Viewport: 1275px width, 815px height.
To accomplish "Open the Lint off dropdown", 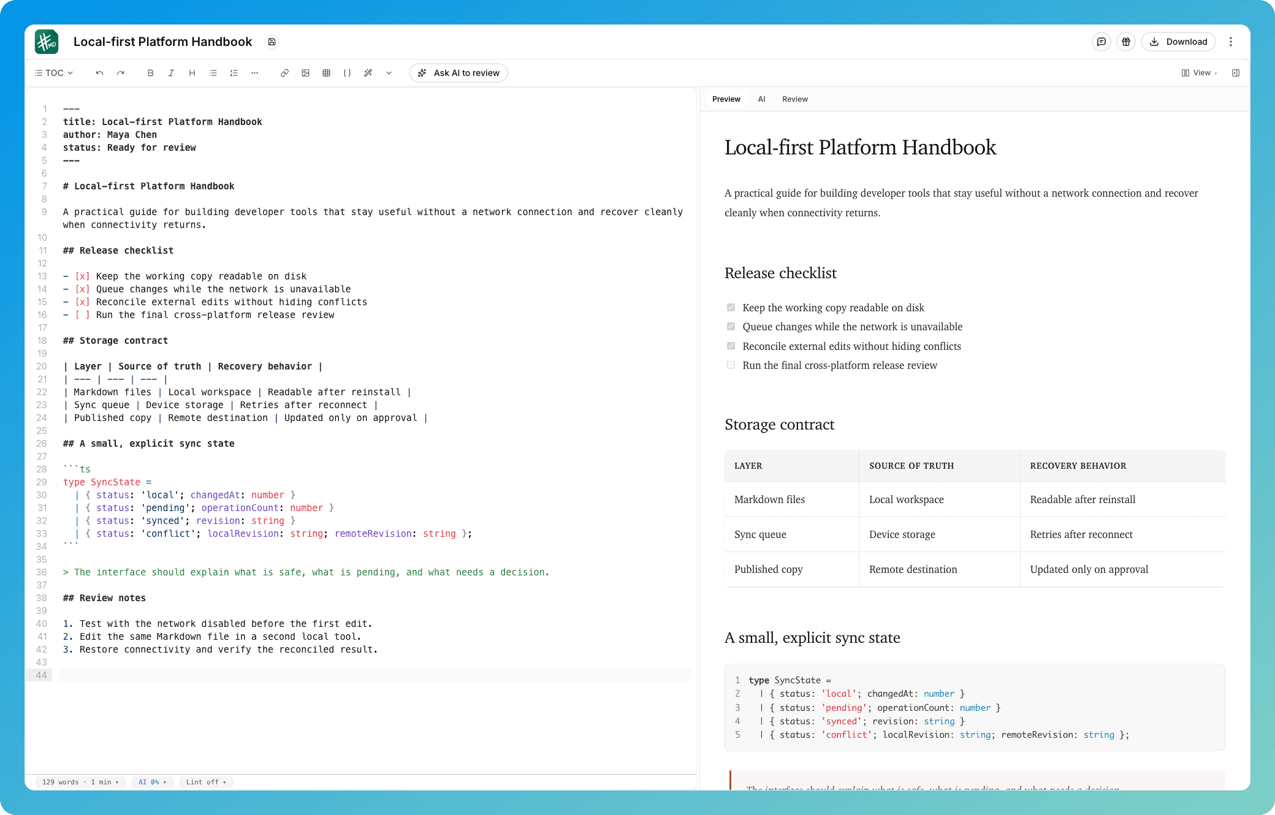I will click(x=207, y=782).
